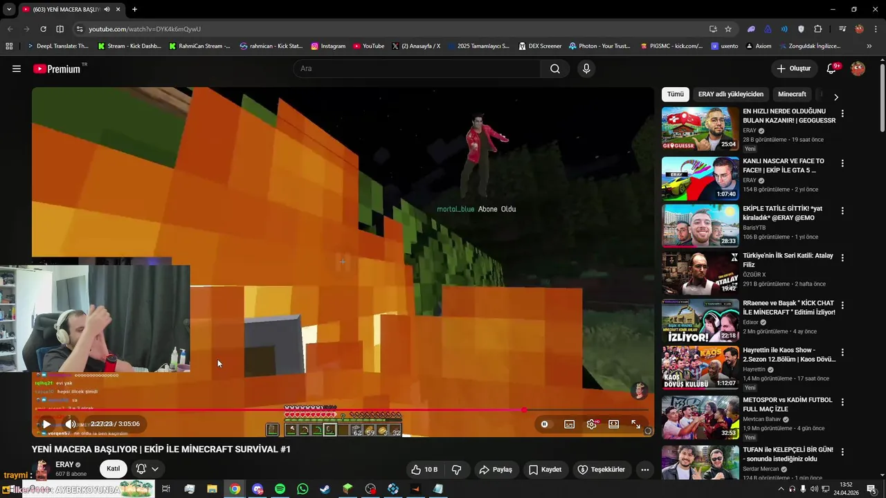Screen dimensions: 886x498
Task: Switch to theater mode
Action: 613,424
